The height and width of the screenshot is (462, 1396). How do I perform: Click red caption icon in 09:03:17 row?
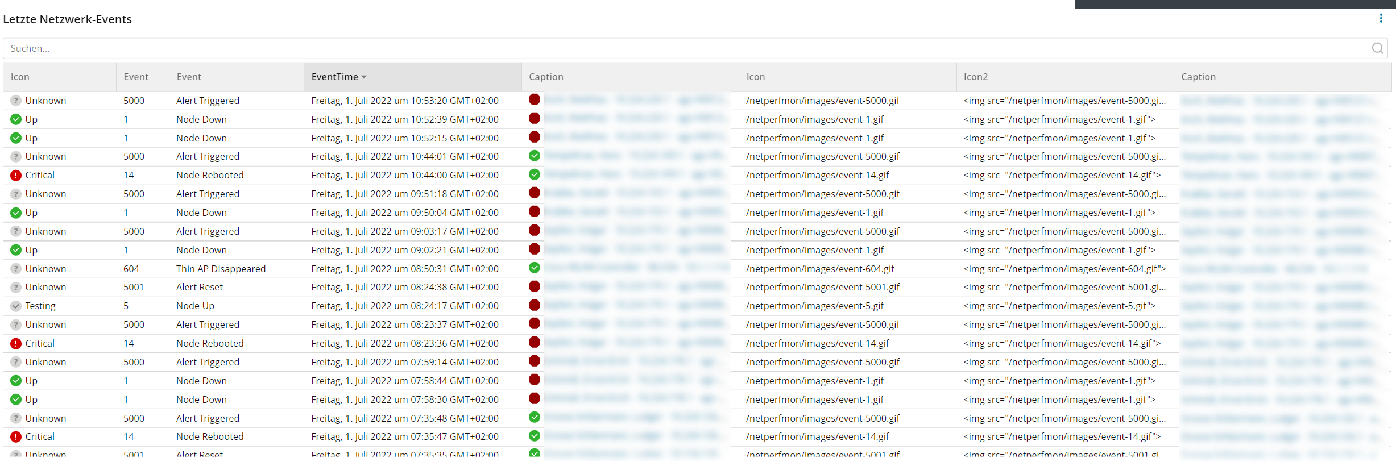(x=535, y=230)
